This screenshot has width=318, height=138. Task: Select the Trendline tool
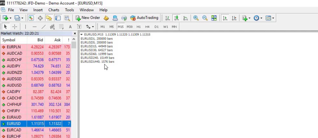coord(43,27)
